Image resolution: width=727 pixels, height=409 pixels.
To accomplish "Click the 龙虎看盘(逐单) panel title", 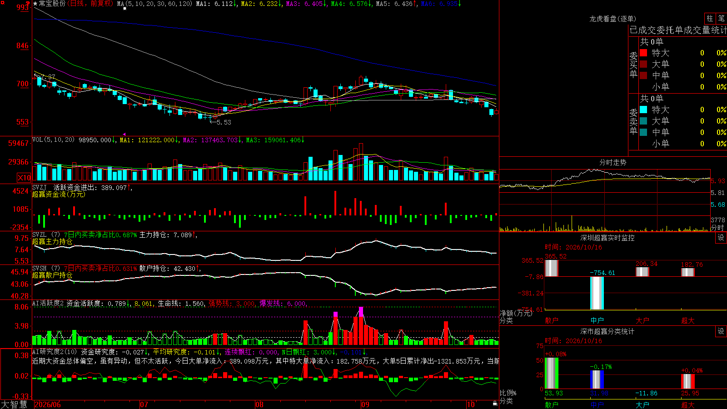I will point(612,19).
